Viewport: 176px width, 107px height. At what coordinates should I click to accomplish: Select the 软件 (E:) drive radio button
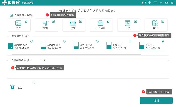coord(97,41)
